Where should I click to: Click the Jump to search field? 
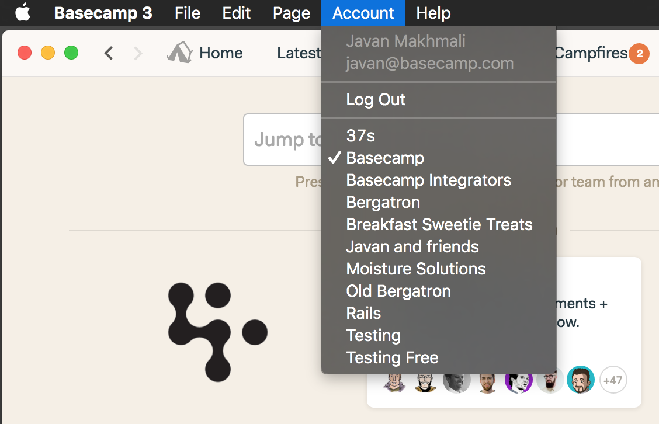coord(282,140)
